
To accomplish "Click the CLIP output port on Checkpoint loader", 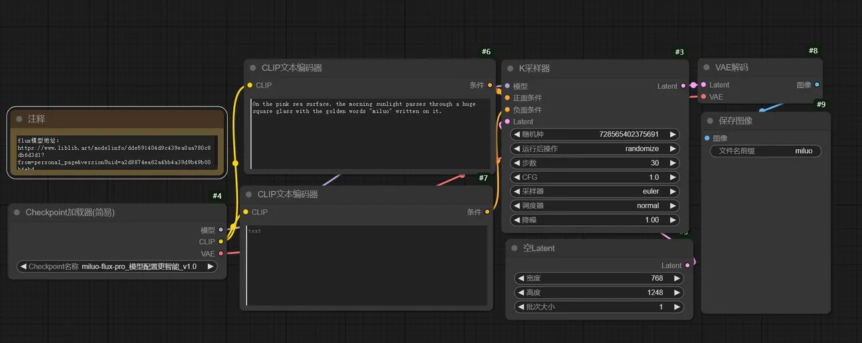I will pyautogui.click(x=221, y=242).
